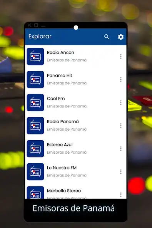Open search in the Explorar header
This screenshot has width=152, height=228.
(x=107, y=37)
